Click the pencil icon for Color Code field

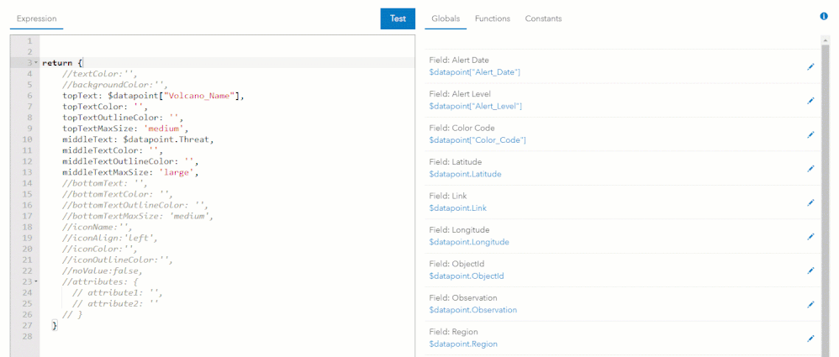(810, 134)
